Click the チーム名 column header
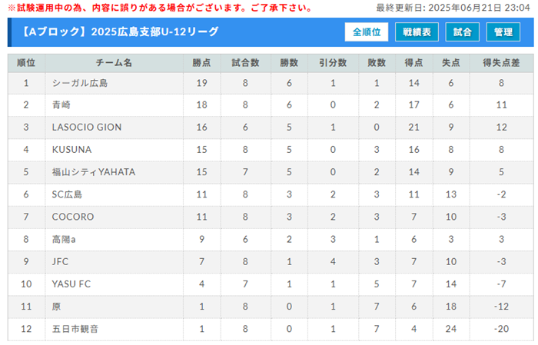 (114, 63)
